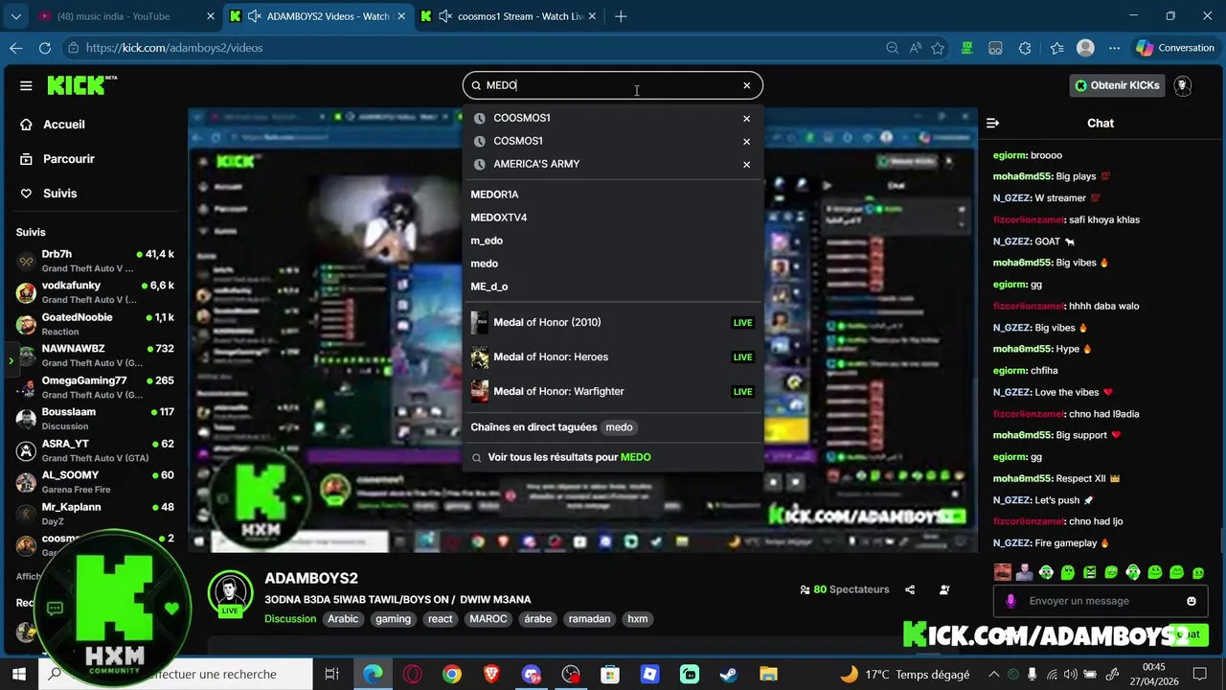Screen dimensions: 1226x690
Task: Click the ramadan tag
Action: pyautogui.click(x=589, y=619)
